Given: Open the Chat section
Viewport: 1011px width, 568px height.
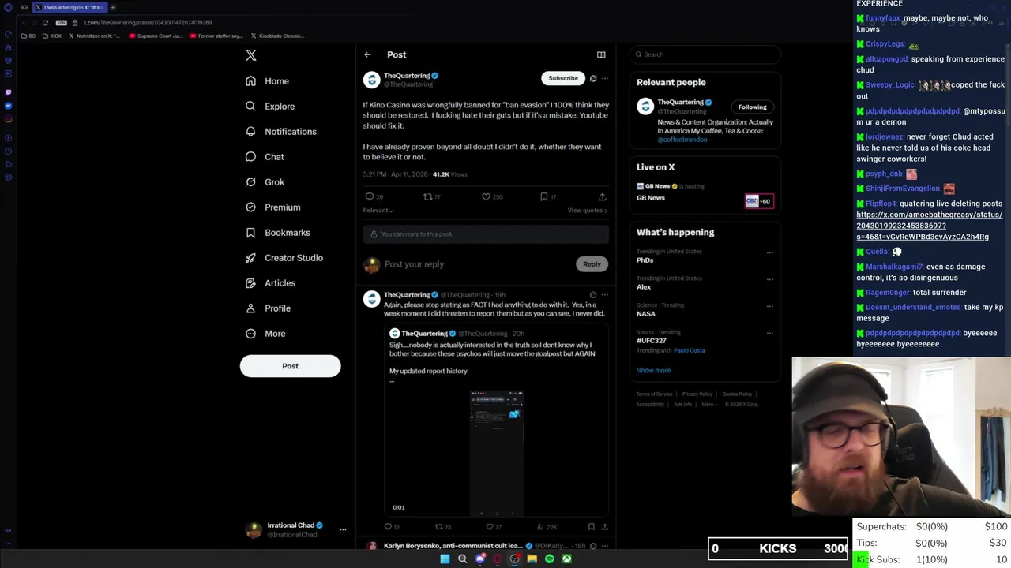Looking at the screenshot, I should click(x=265, y=157).
